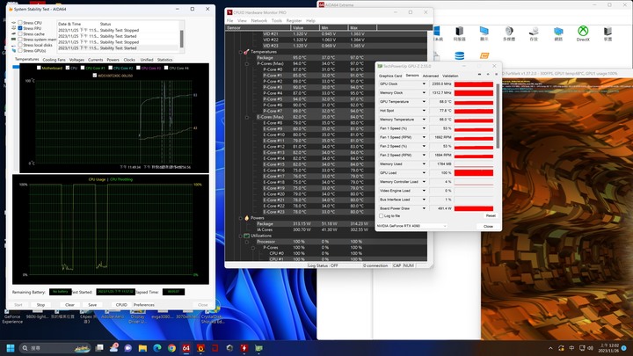633x356 pixels.
Task: Enable the Stress system memory checkbox
Action: tap(19, 40)
